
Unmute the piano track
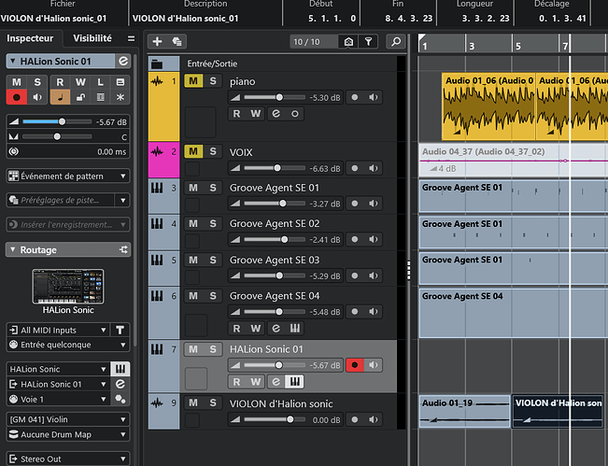(x=193, y=81)
